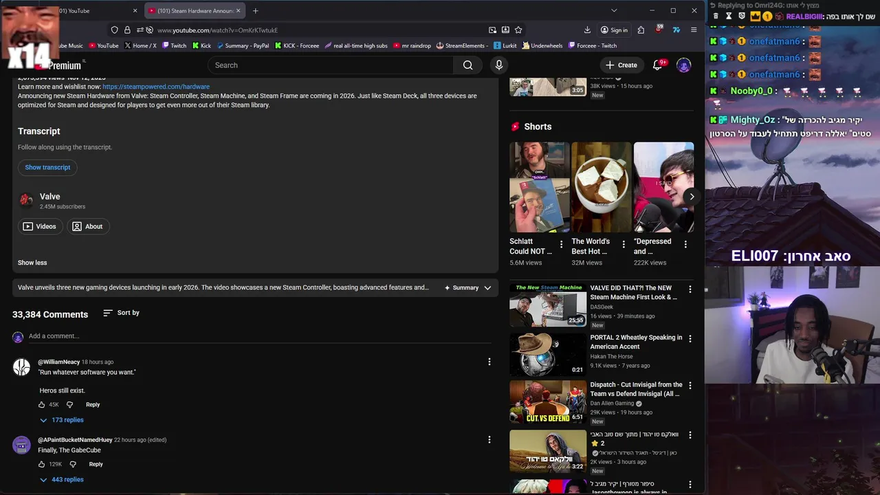Dislike the @WilliamNeacy comment
This screenshot has height=495, width=880.
(69, 405)
